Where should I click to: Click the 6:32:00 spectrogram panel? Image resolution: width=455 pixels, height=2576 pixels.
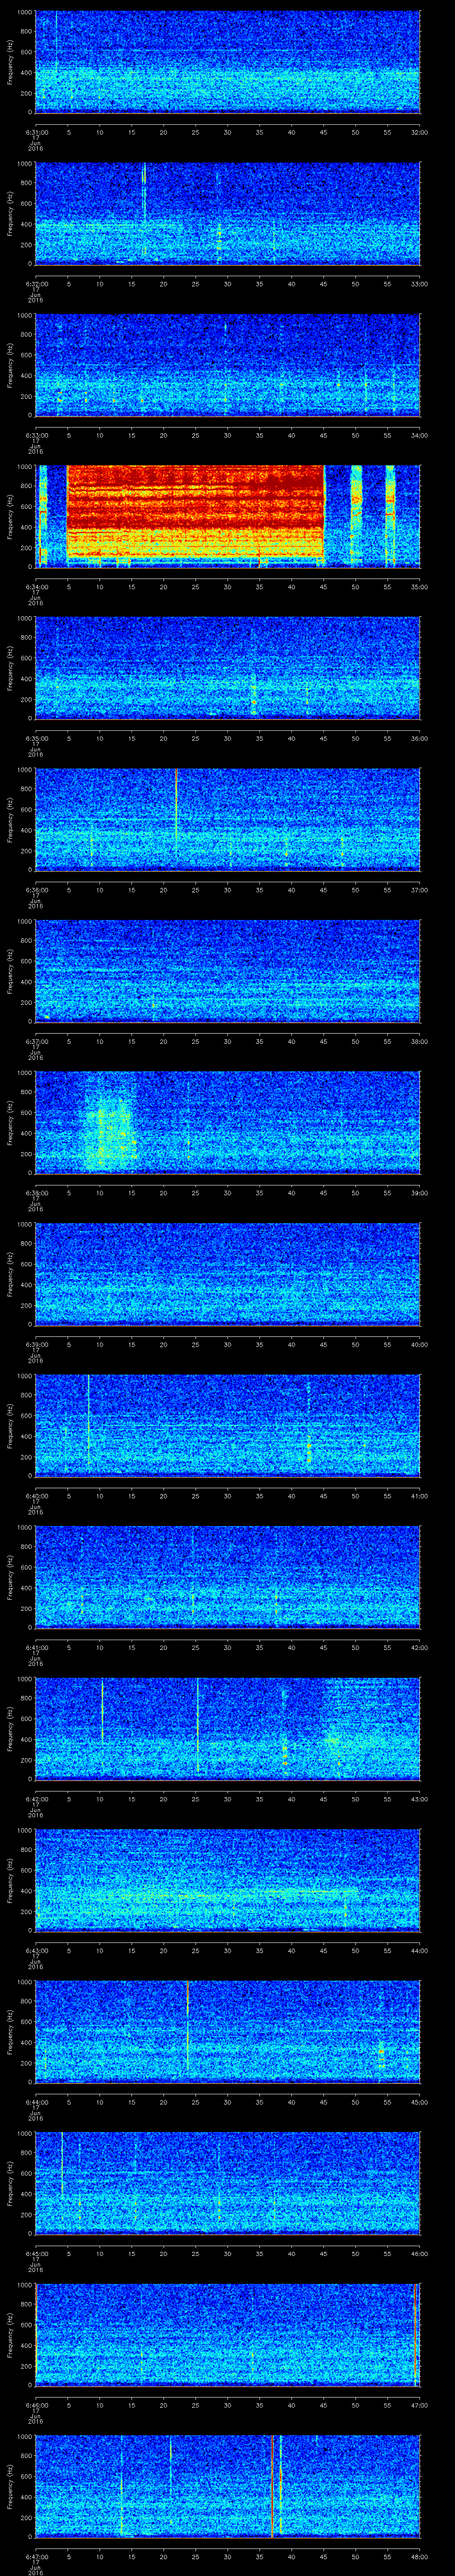coord(228,213)
